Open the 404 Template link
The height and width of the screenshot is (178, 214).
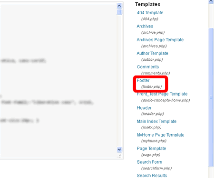coord(150,13)
